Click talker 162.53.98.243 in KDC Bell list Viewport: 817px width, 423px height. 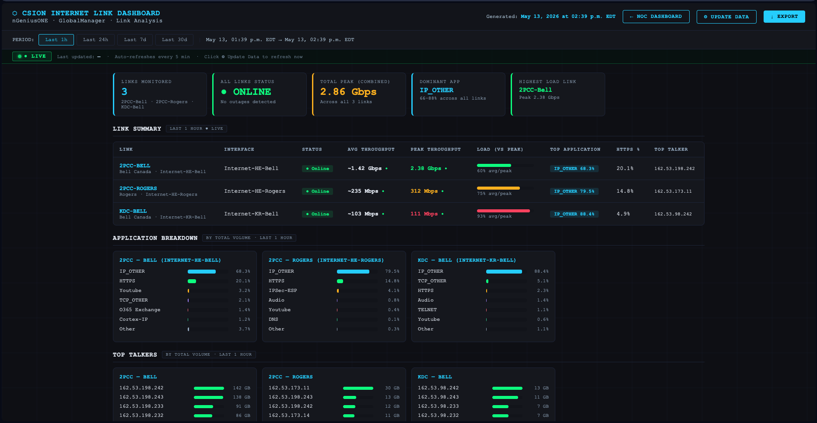pos(438,397)
